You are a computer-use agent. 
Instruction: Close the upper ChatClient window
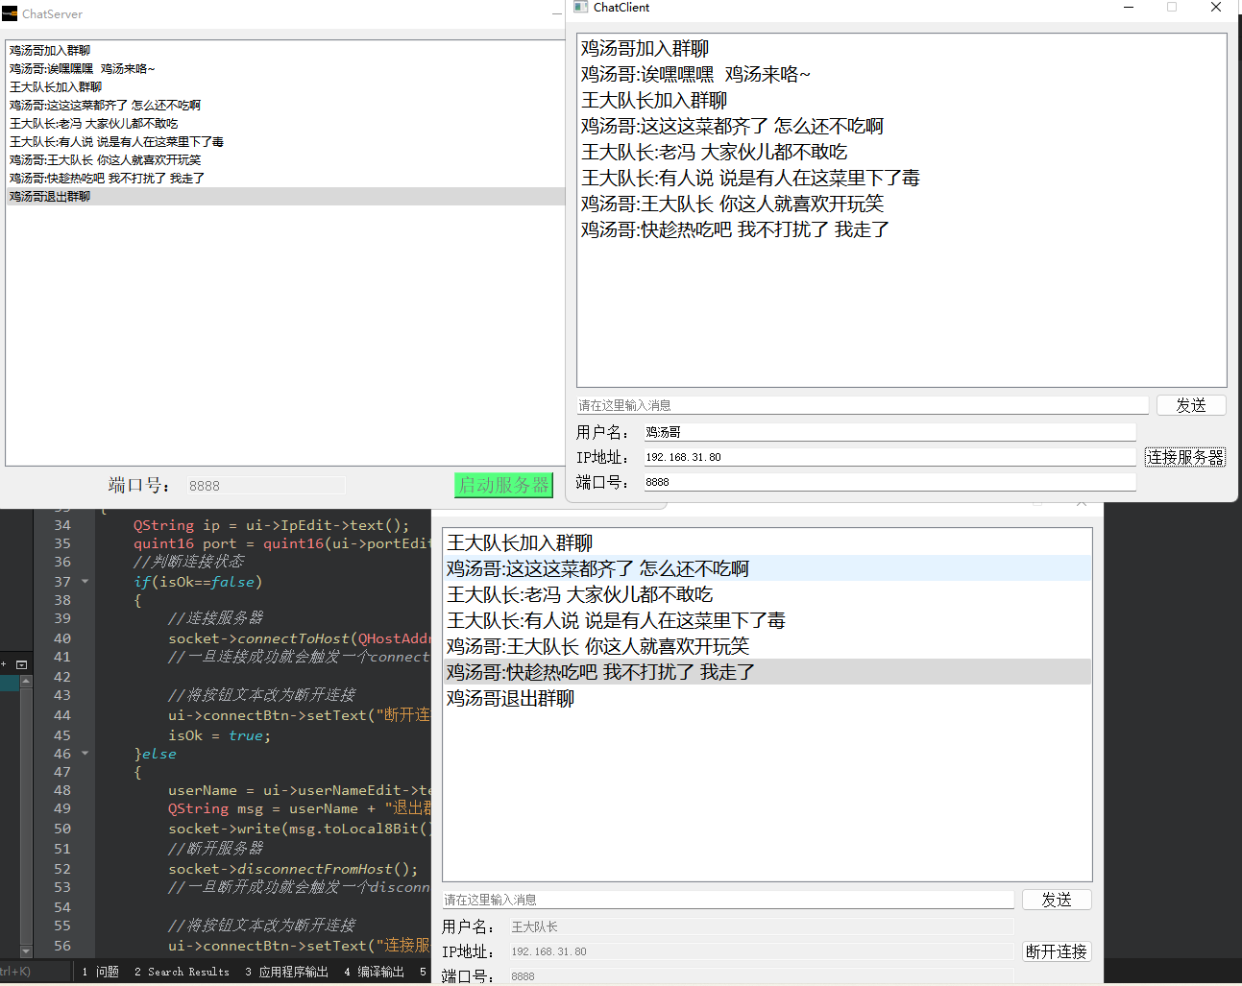1216,8
